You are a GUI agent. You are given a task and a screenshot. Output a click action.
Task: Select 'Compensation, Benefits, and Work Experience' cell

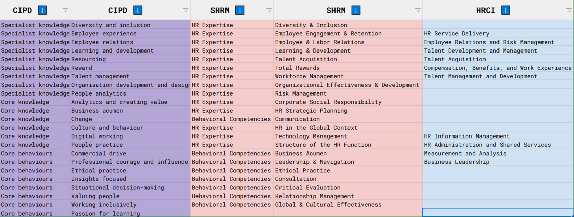[x=497, y=68]
